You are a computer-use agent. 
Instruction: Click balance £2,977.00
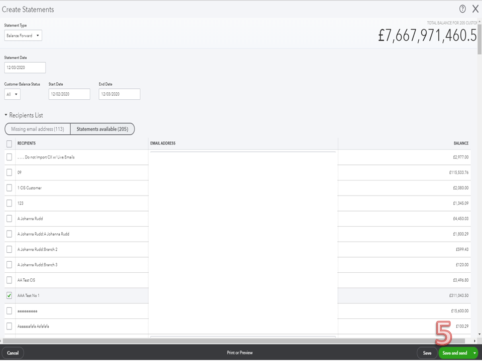[461, 157]
